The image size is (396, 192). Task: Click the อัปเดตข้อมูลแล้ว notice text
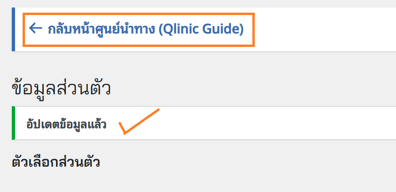pyautogui.click(x=66, y=124)
